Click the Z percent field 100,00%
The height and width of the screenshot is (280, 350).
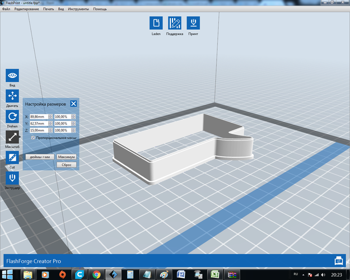pyautogui.click(x=63, y=130)
